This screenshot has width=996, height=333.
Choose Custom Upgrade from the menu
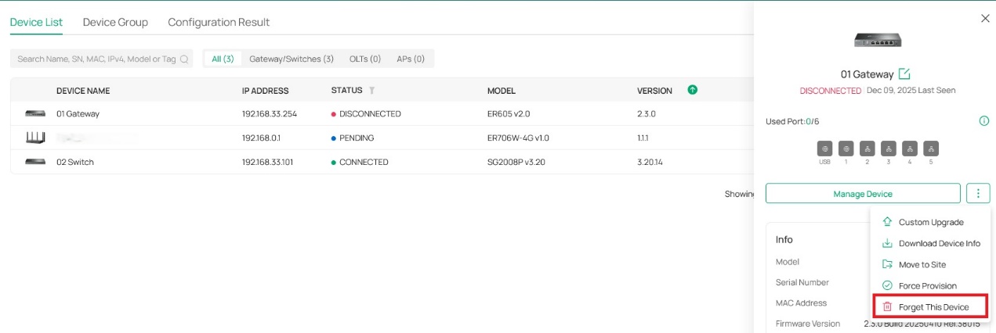pyautogui.click(x=930, y=222)
